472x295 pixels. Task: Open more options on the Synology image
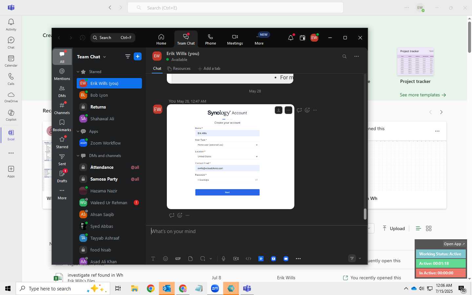point(288,110)
